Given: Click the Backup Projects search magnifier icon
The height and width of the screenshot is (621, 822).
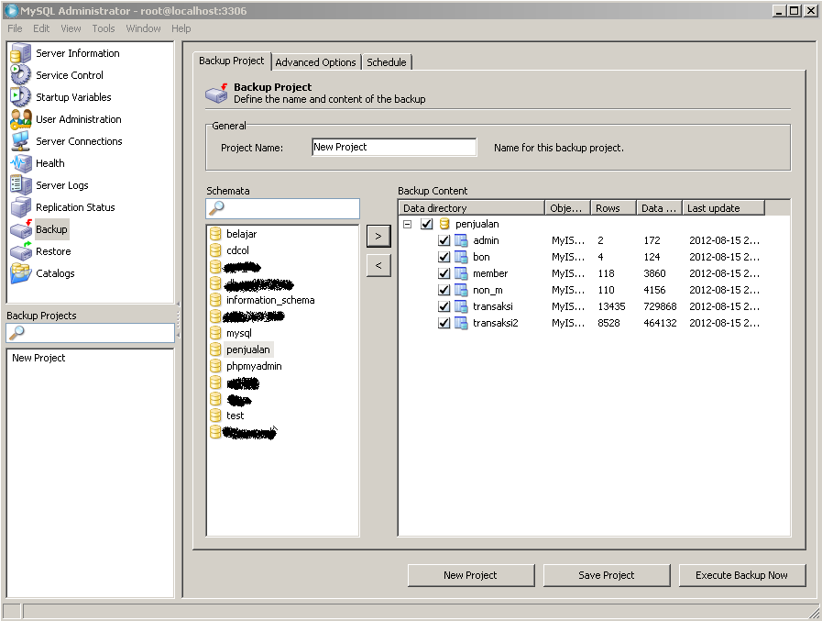Looking at the screenshot, I should pos(16,332).
